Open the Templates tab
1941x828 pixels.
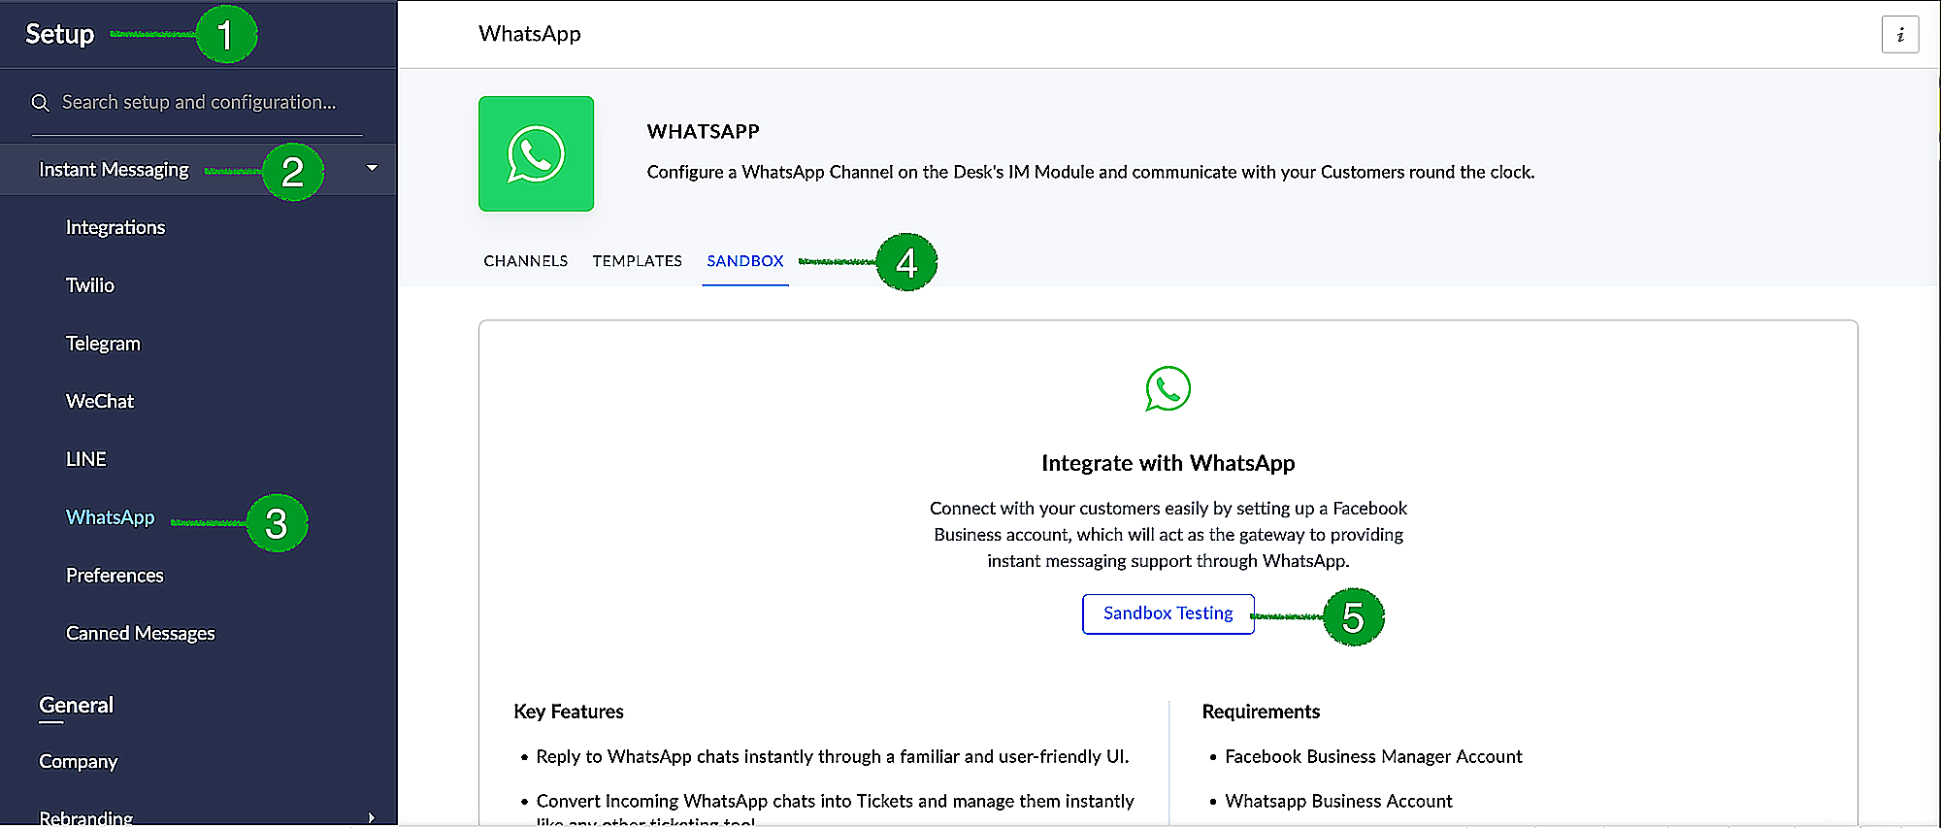pos(638,261)
